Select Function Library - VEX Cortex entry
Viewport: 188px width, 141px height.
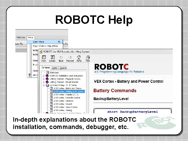[63, 85]
